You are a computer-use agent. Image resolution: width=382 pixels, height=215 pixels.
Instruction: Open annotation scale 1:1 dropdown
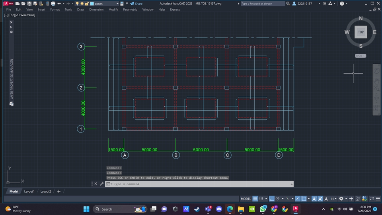(333, 199)
